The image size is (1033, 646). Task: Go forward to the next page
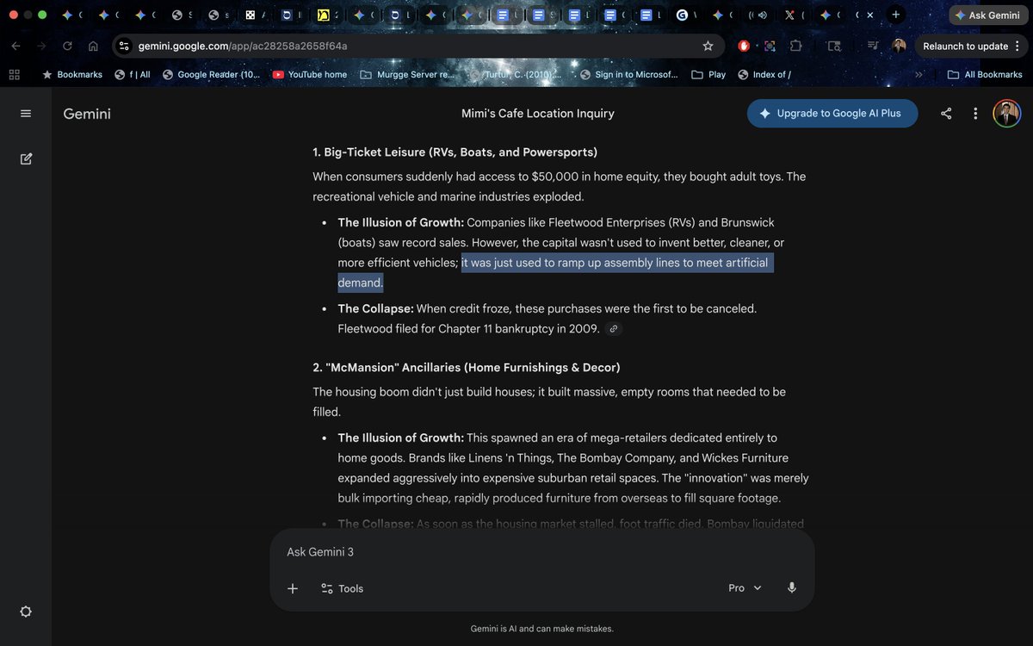pos(41,47)
